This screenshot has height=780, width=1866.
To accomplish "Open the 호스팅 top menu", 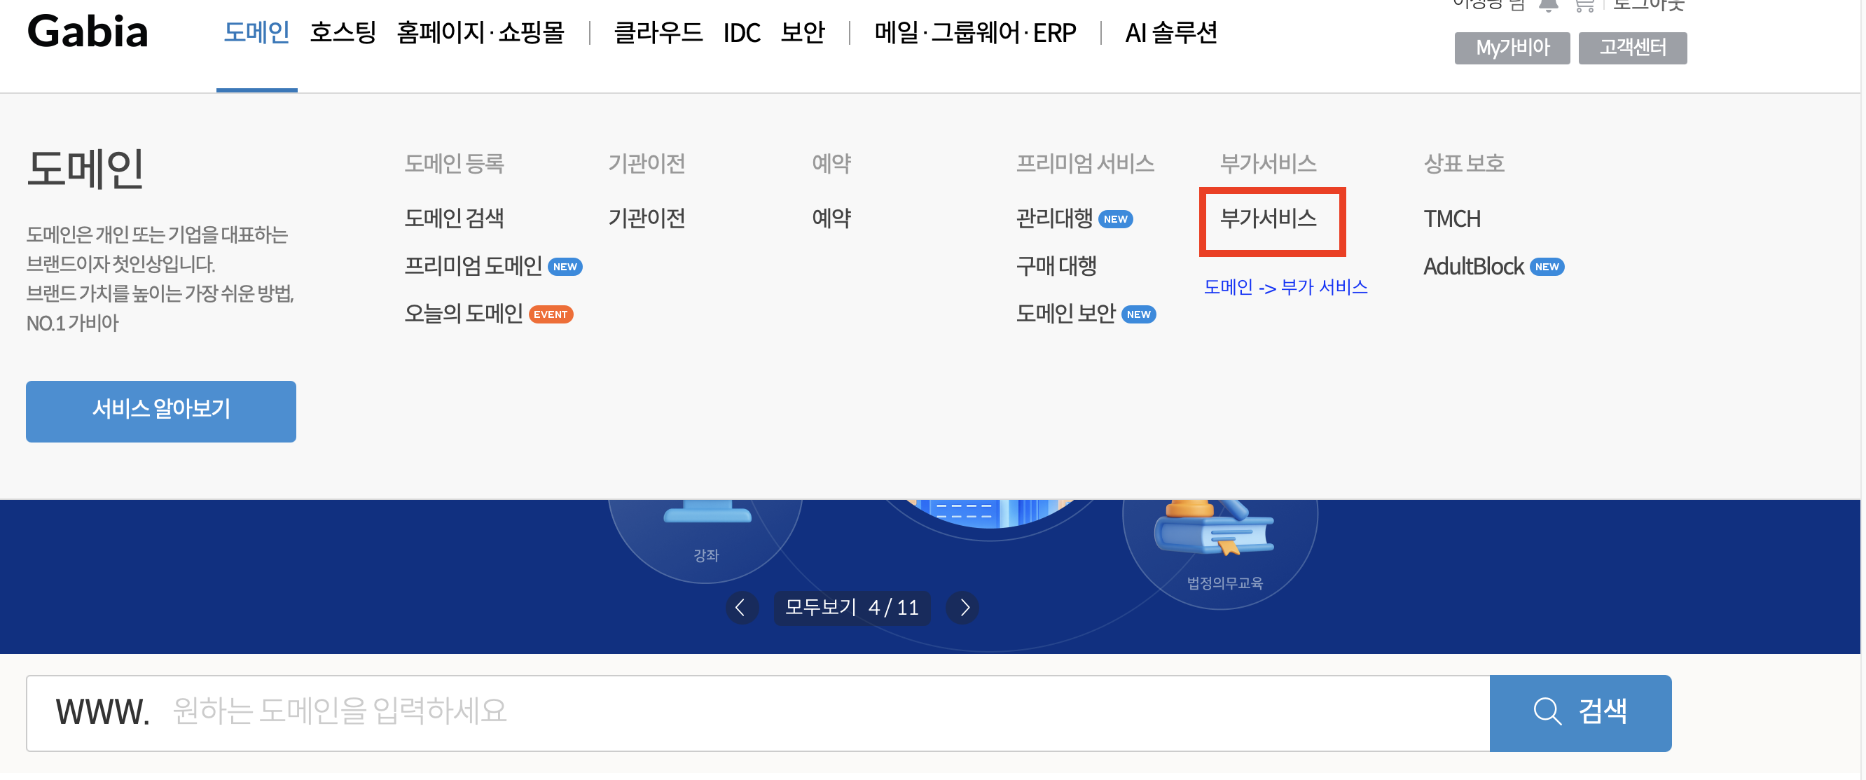I will [x=343, y=33].
